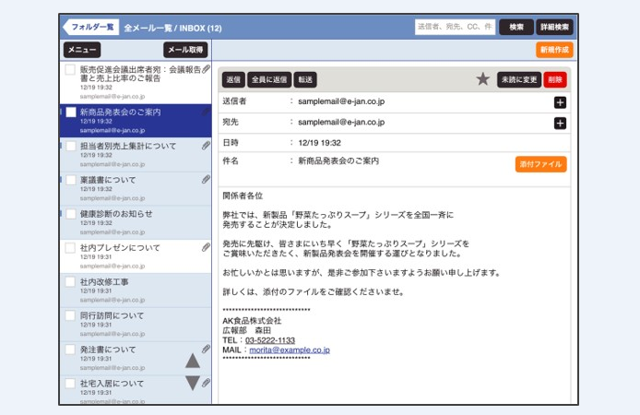Check the box for 健康診断のお知らせ
640x415 pixels.
point(70,214)
